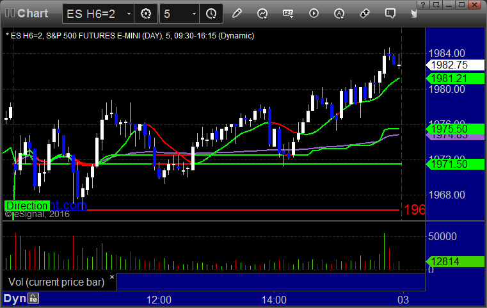Click the 1981.21 green price marker
The width and height of the screenshot is (487, 308).
click(x=455, y=78)
